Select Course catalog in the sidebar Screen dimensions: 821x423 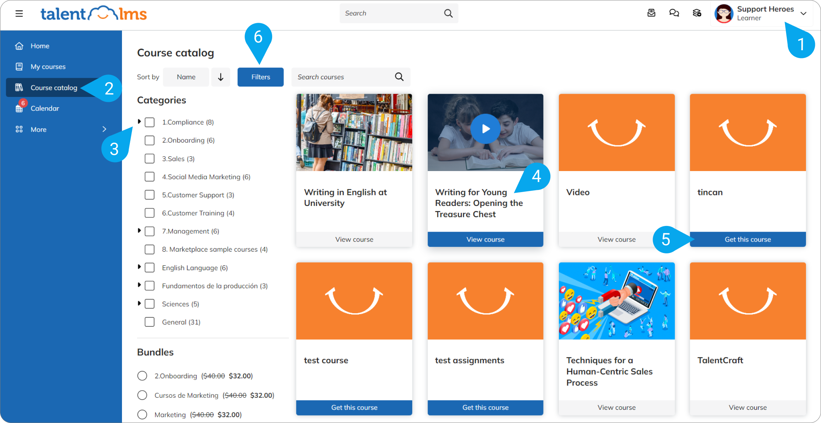click(x=53, y=88)
